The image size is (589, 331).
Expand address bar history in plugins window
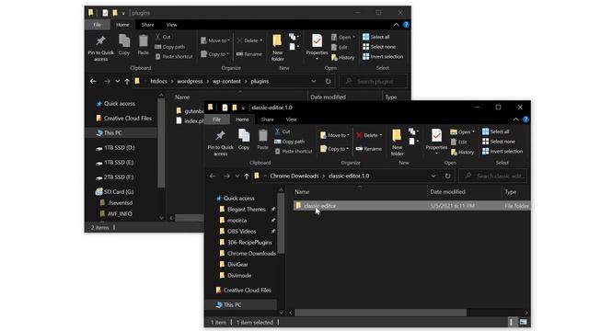314,82
